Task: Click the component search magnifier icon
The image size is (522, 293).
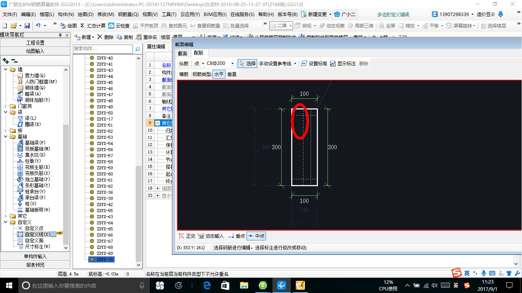Action: 138,49
